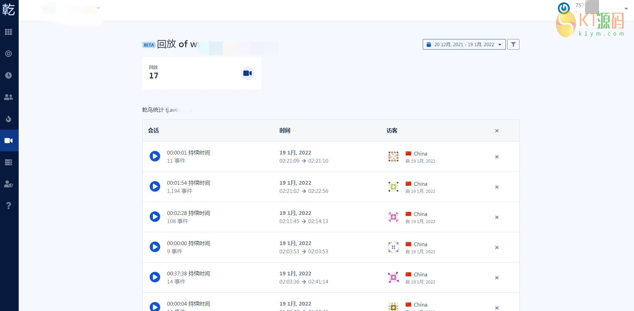This screenshot has width=634, height=311.
Task: Click the 乾 logo in the sidebar
Action: click(x=8, y=10)
